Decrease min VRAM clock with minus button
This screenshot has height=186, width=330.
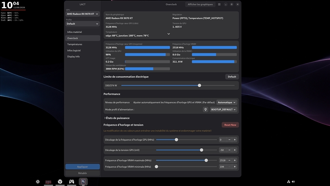point(229,167)
